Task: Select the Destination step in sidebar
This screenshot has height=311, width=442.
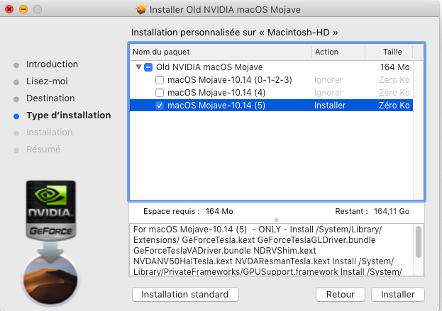Action: 51,98
